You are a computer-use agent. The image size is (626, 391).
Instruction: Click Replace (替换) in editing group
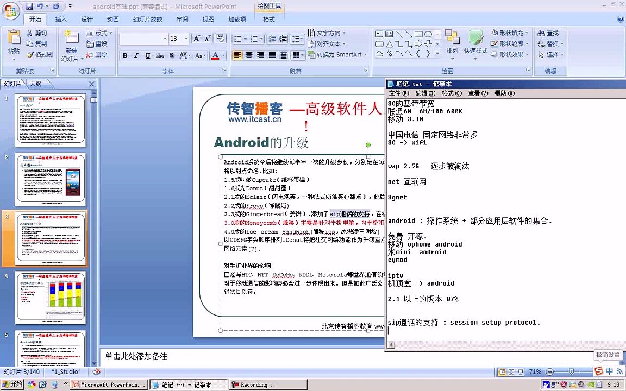(550, 43)
